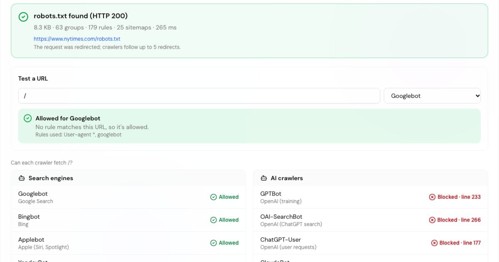The image size is (499, 262).
Task: Click the 'AI crawlers' section heading
Action: (287, 178)
